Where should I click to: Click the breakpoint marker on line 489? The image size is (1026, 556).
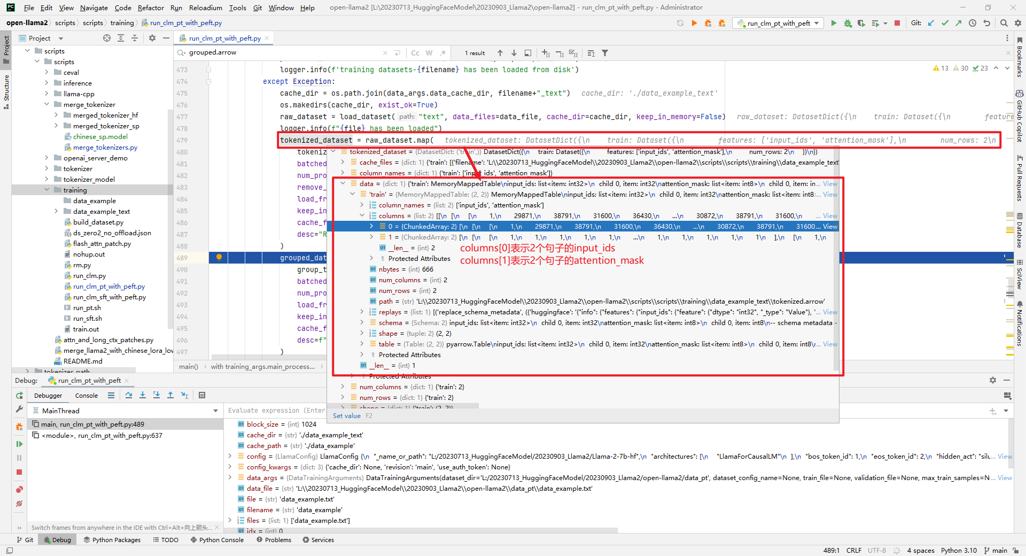[219, 258]
